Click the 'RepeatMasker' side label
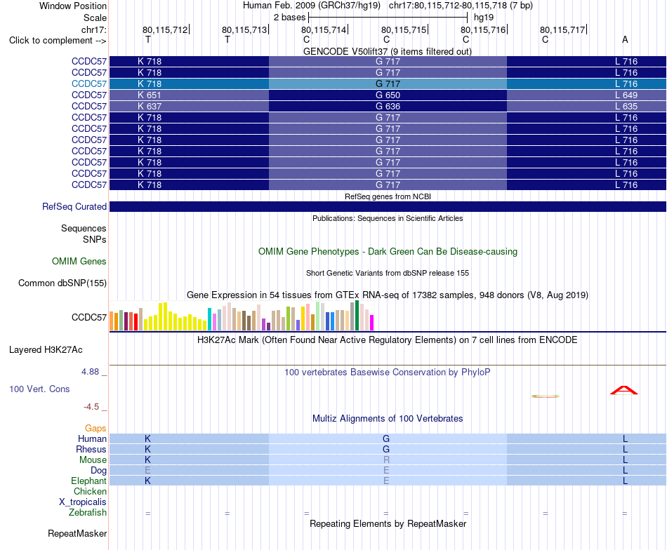The width and height of the screenshot is (667, 550). [77, 533]
